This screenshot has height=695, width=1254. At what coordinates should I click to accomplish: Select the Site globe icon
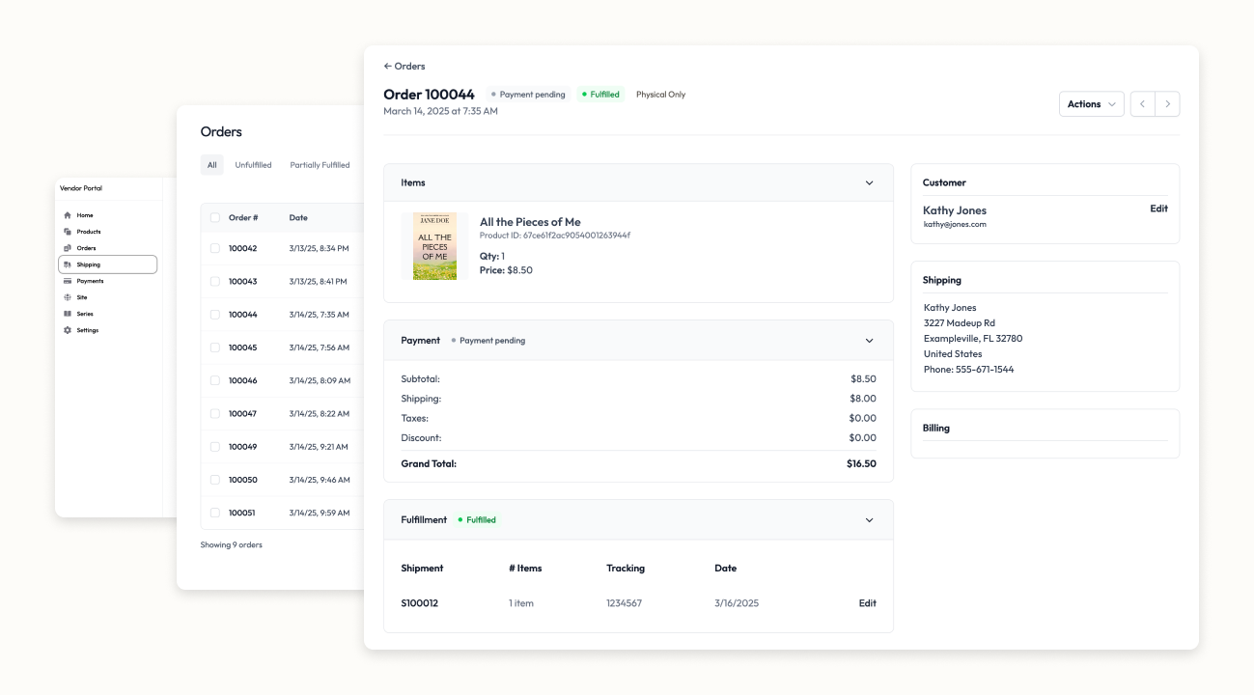(x=68, y=297)
